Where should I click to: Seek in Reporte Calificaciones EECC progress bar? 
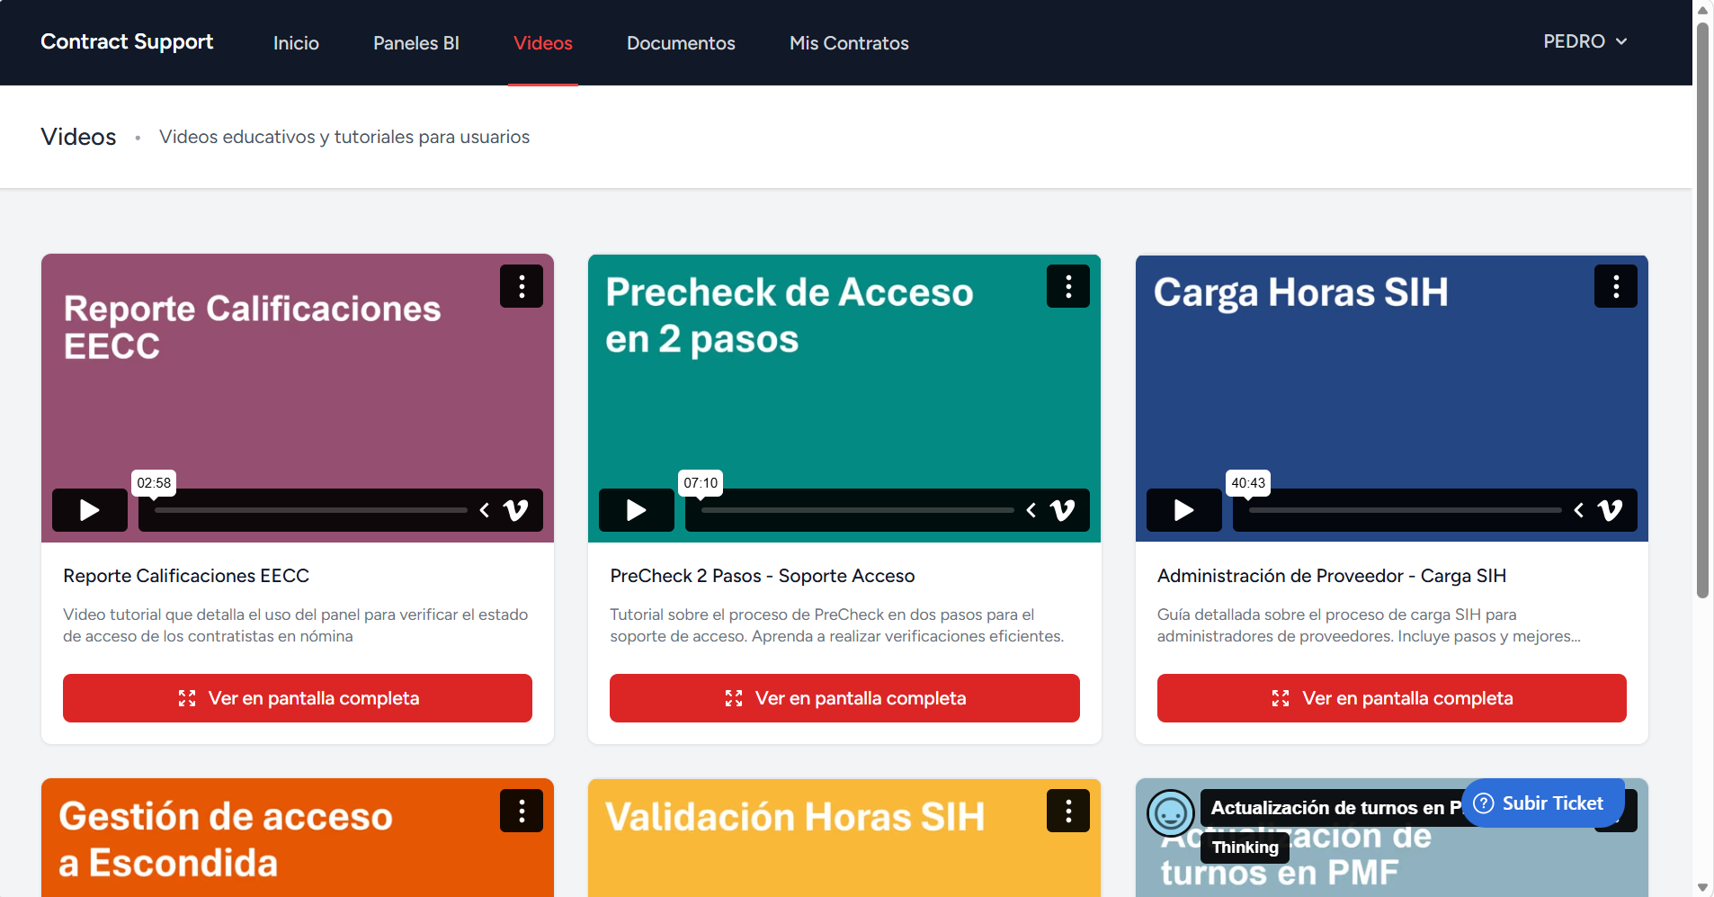coord(311,510)
